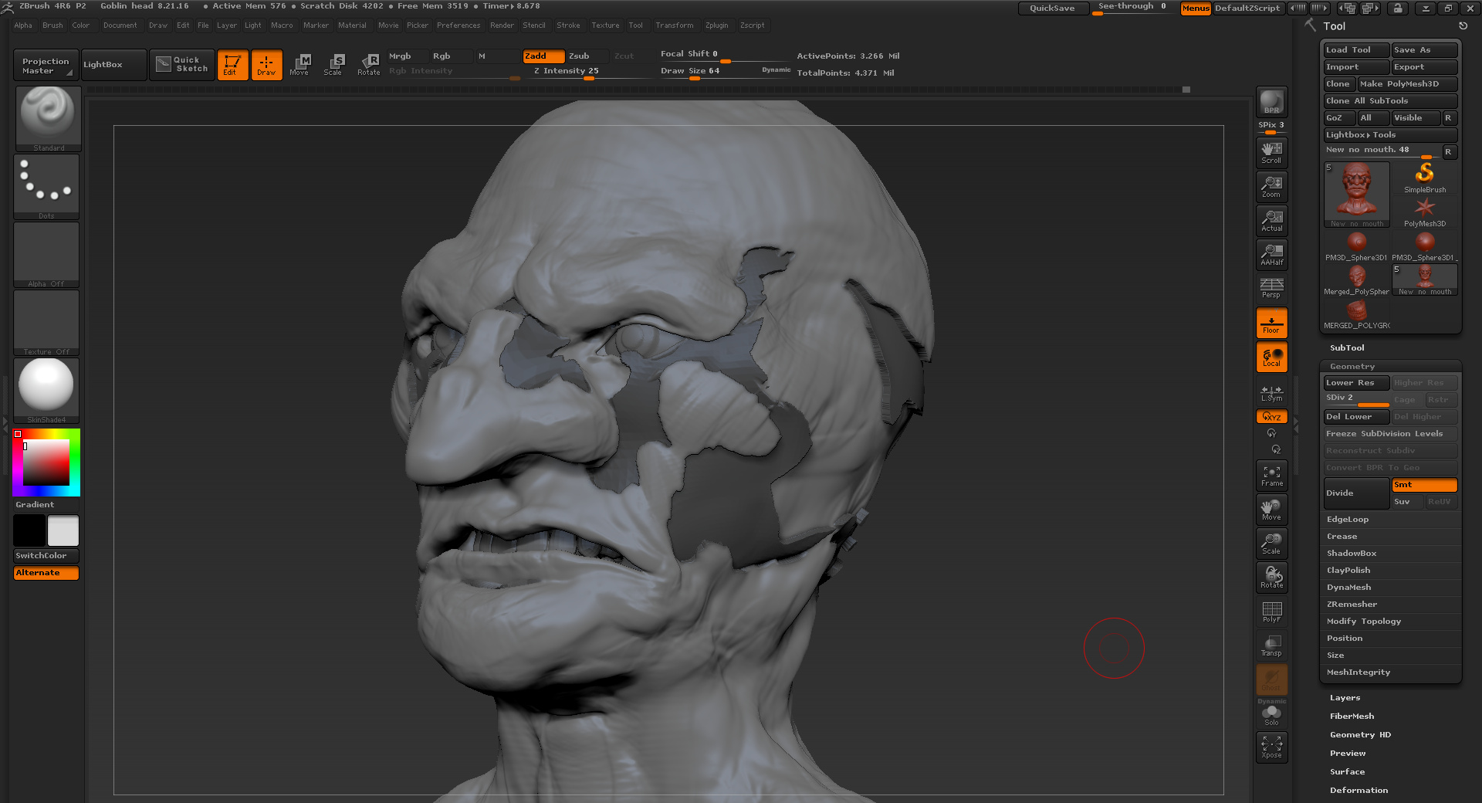The width and height of the screenshot is (1482, 803).
Task: Click the QuickSave button
Action: pos(1053,8)
